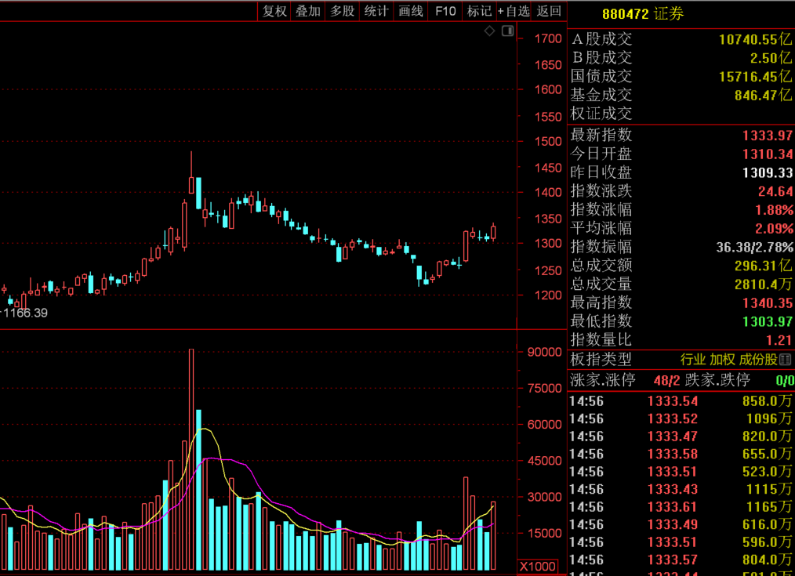Toggle the side panel icon next to the diamond
This screenshot has height=576, width=795.
[x=507, y=31]
